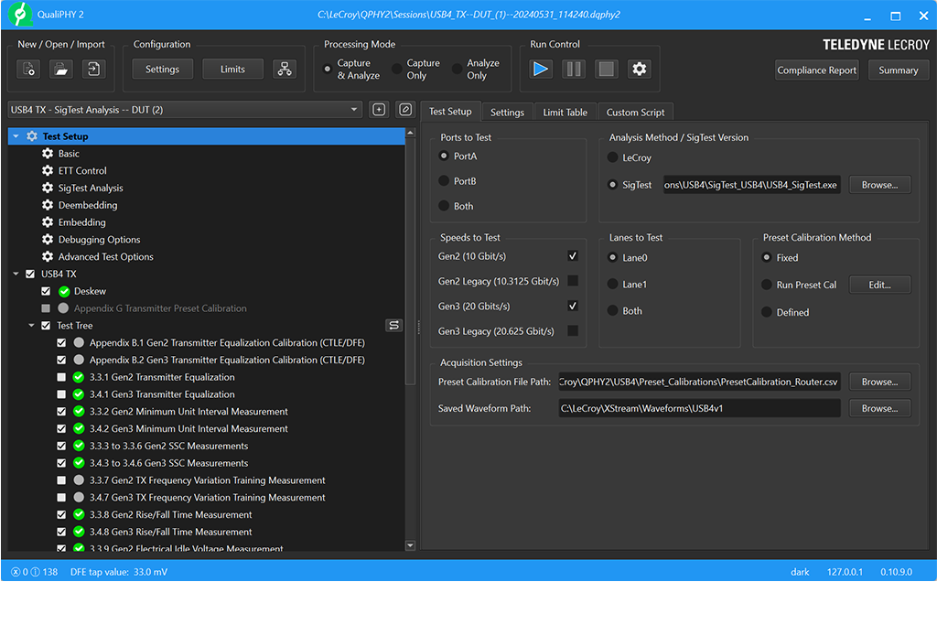The width and height of the screenshot is (937, 625).
Task: Click the Saved Waveform Path field
Action: [x=699, y=408]
